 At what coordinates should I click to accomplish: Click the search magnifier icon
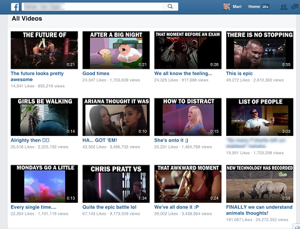170,6
